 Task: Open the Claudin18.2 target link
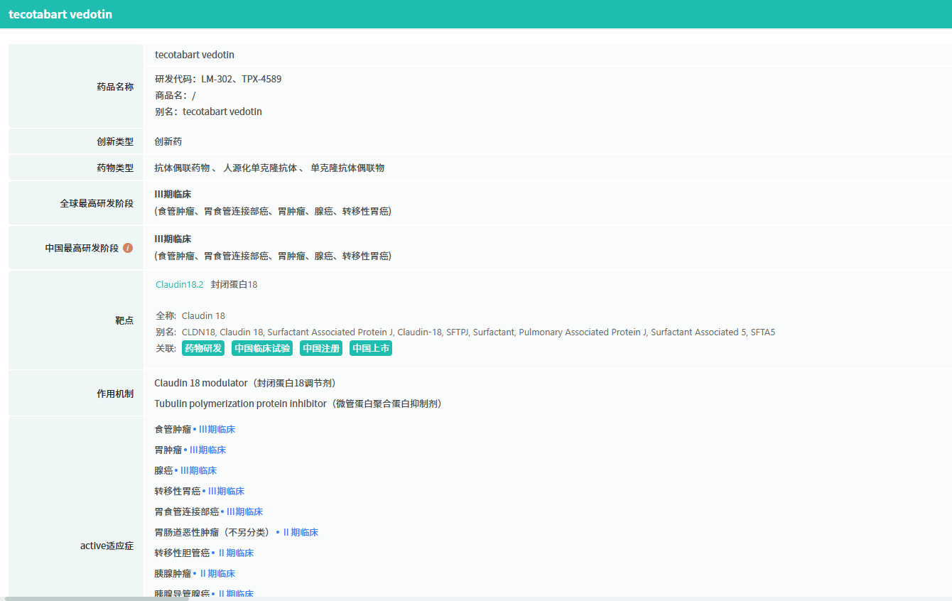[180, 285]
